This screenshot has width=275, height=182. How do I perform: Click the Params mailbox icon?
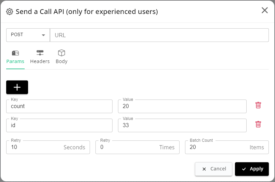coord(15,53)
